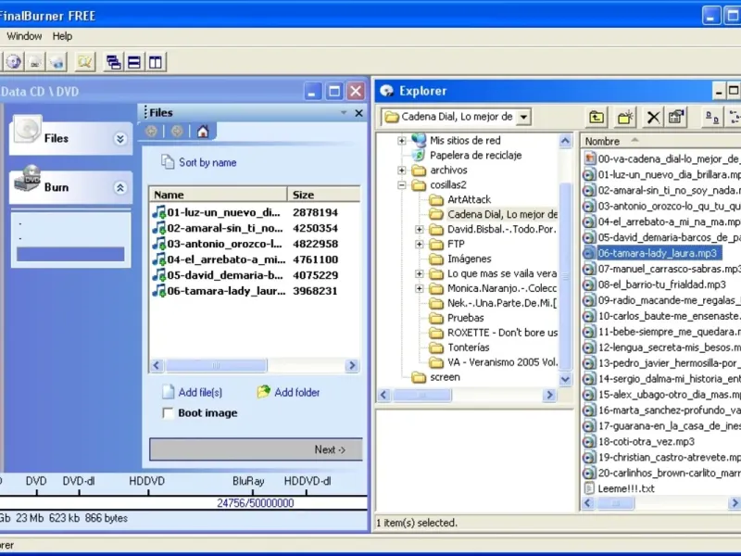This screenshot has width=741, height=556.
Task: Click the back arrow in Files panel
Action: (152, 132)
